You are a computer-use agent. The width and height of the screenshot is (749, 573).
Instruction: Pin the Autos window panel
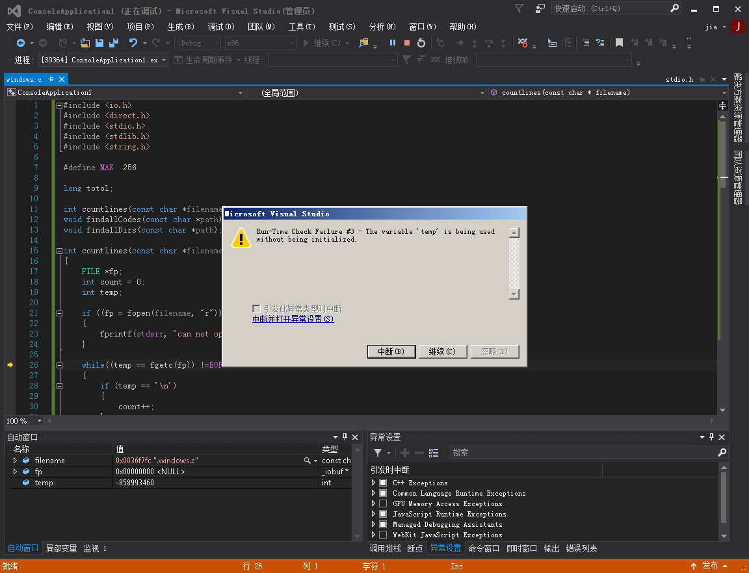point(345,437)
